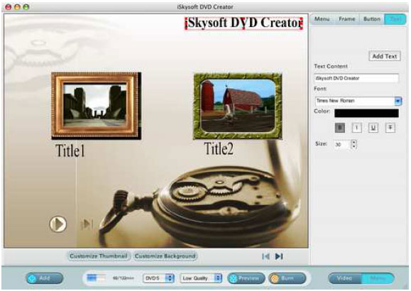Open the Frame tab
The width and height of the screenshot is (411, 291).
click(346, 19)
